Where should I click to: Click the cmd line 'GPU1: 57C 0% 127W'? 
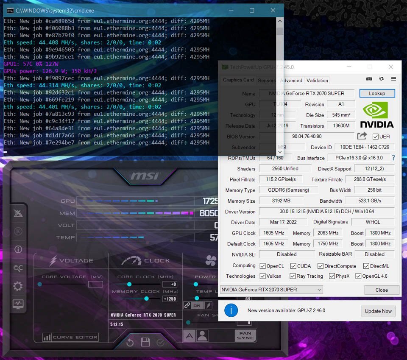(x=31, y=64)
